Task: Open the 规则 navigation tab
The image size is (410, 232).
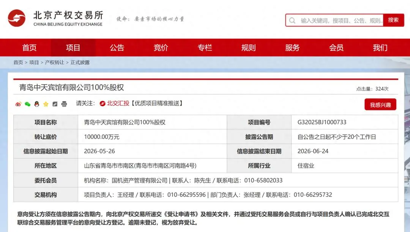Action: (x=248, y=47)
